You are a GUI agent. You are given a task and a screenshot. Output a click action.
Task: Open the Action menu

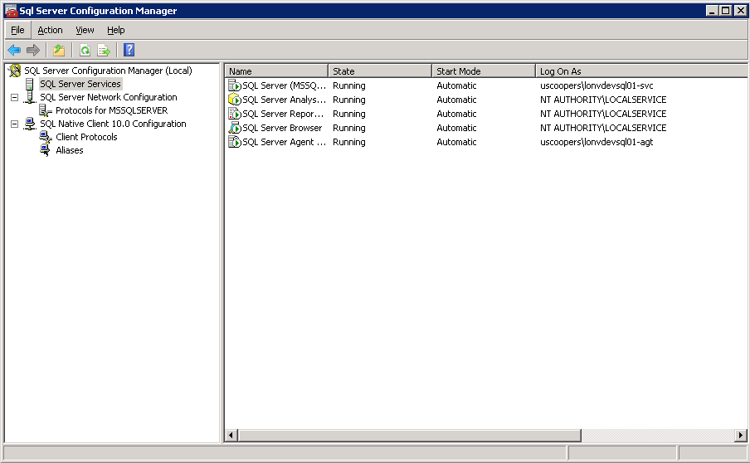pos(51,30)
